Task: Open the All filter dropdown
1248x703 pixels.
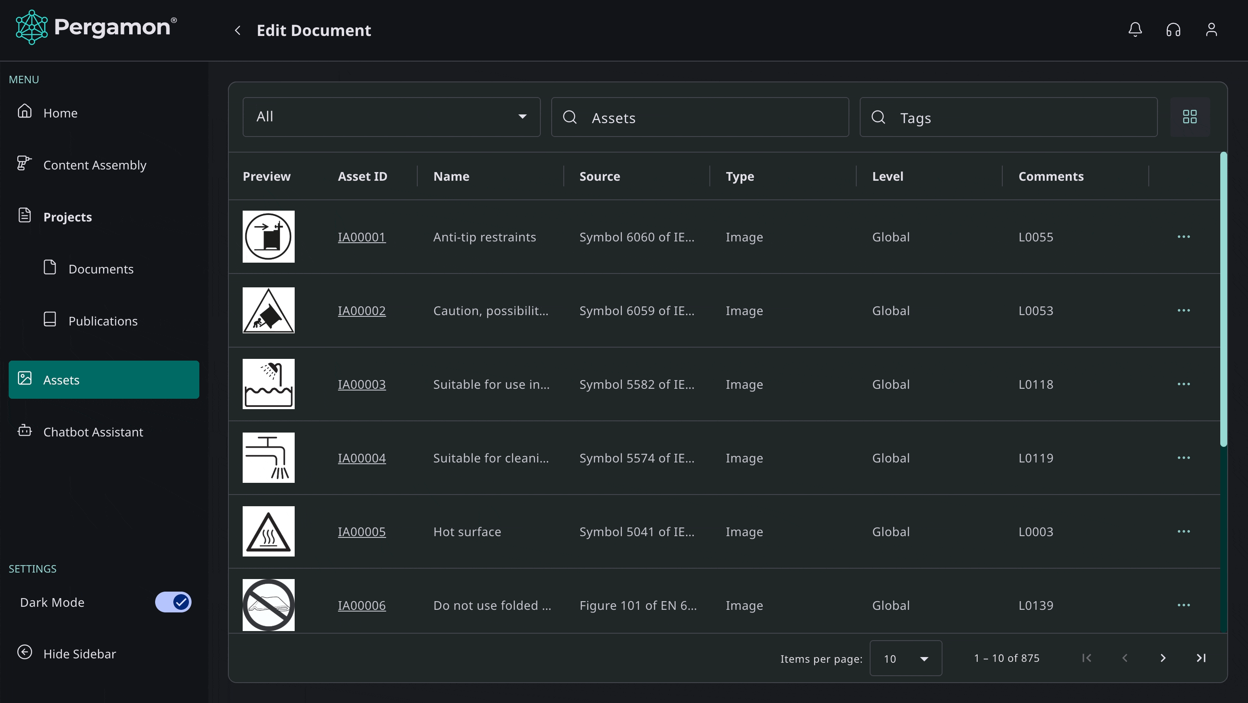Action: (391, 117)
